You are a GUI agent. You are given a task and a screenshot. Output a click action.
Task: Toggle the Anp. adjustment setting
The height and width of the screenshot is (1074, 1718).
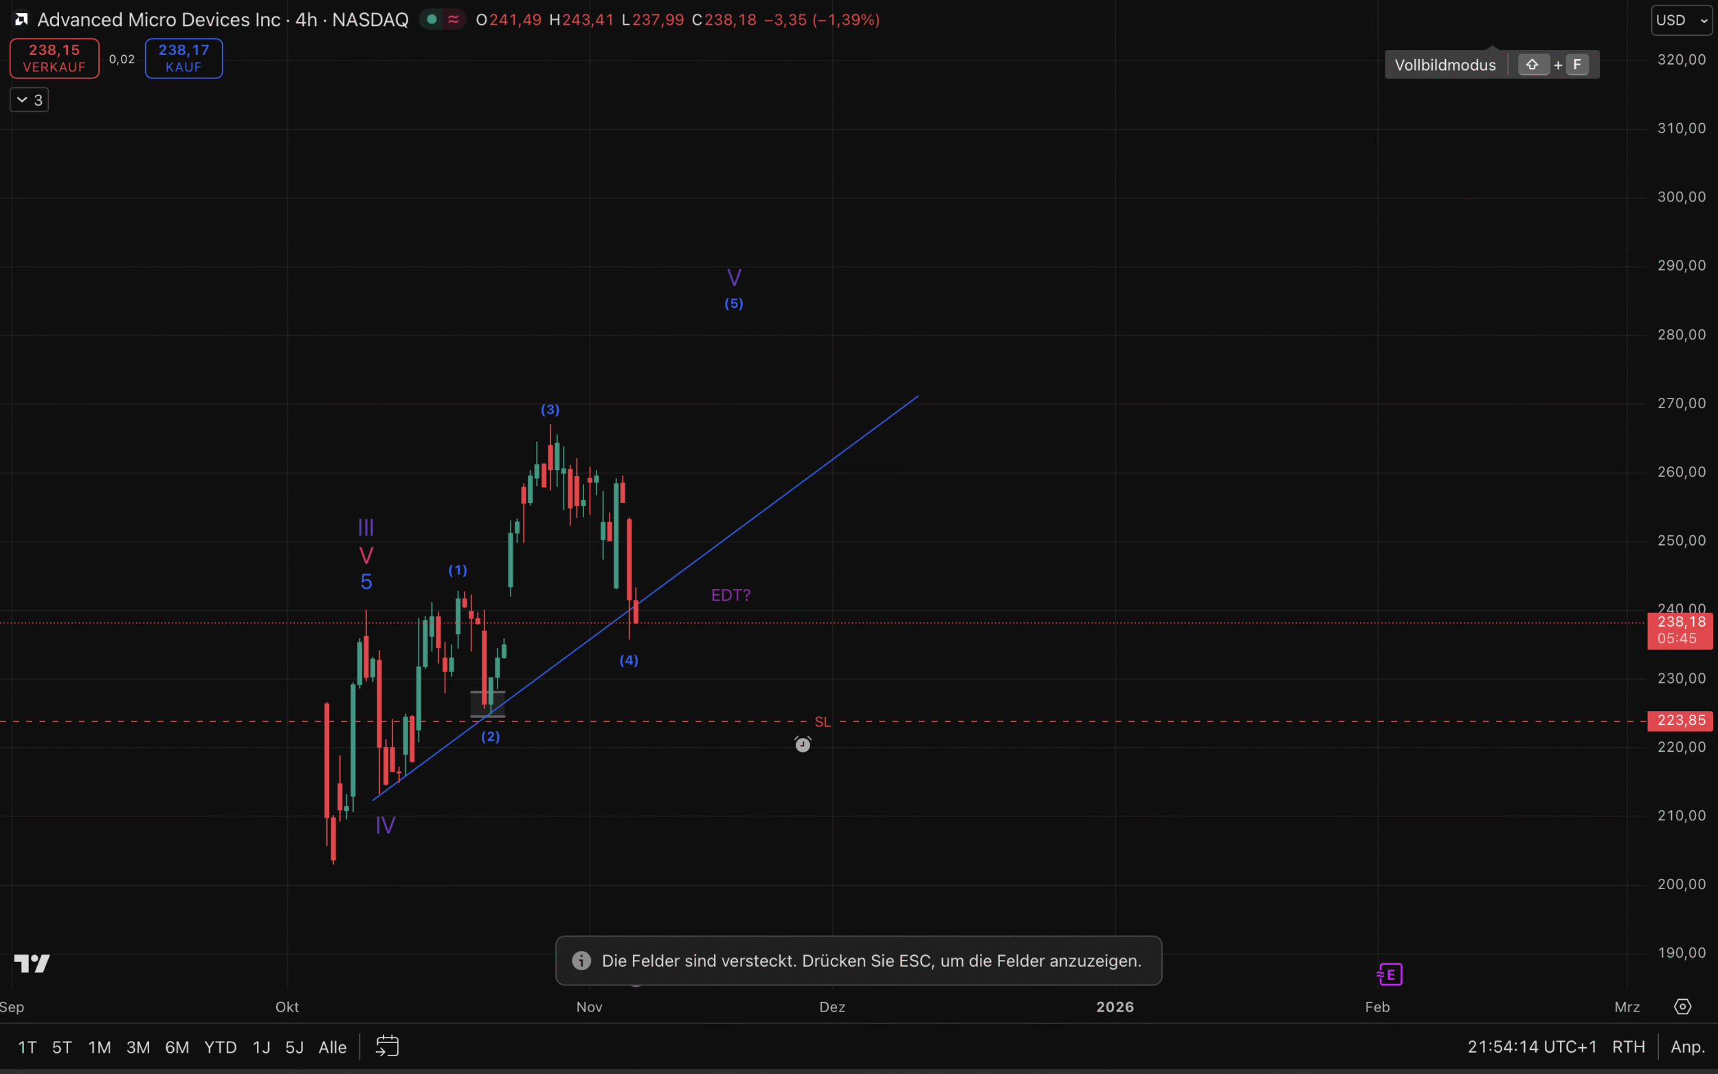pos(1688,1047)
